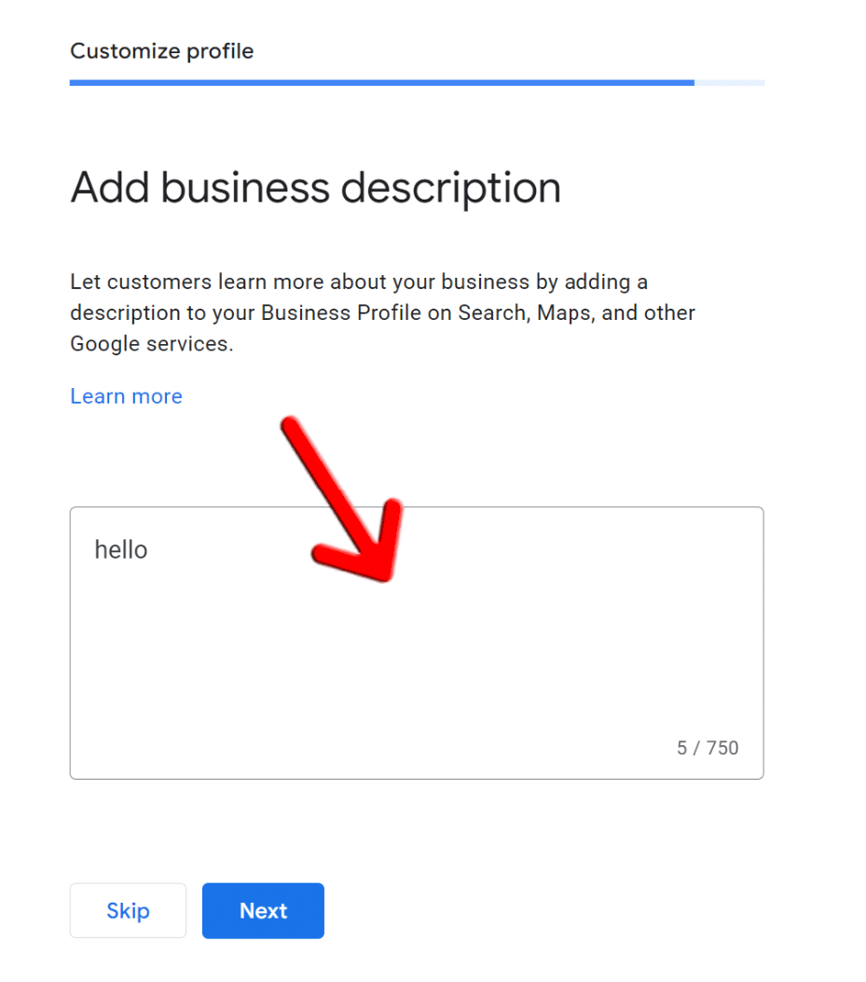
Task: Select the Skip button
Action: [x=128, y=910]
